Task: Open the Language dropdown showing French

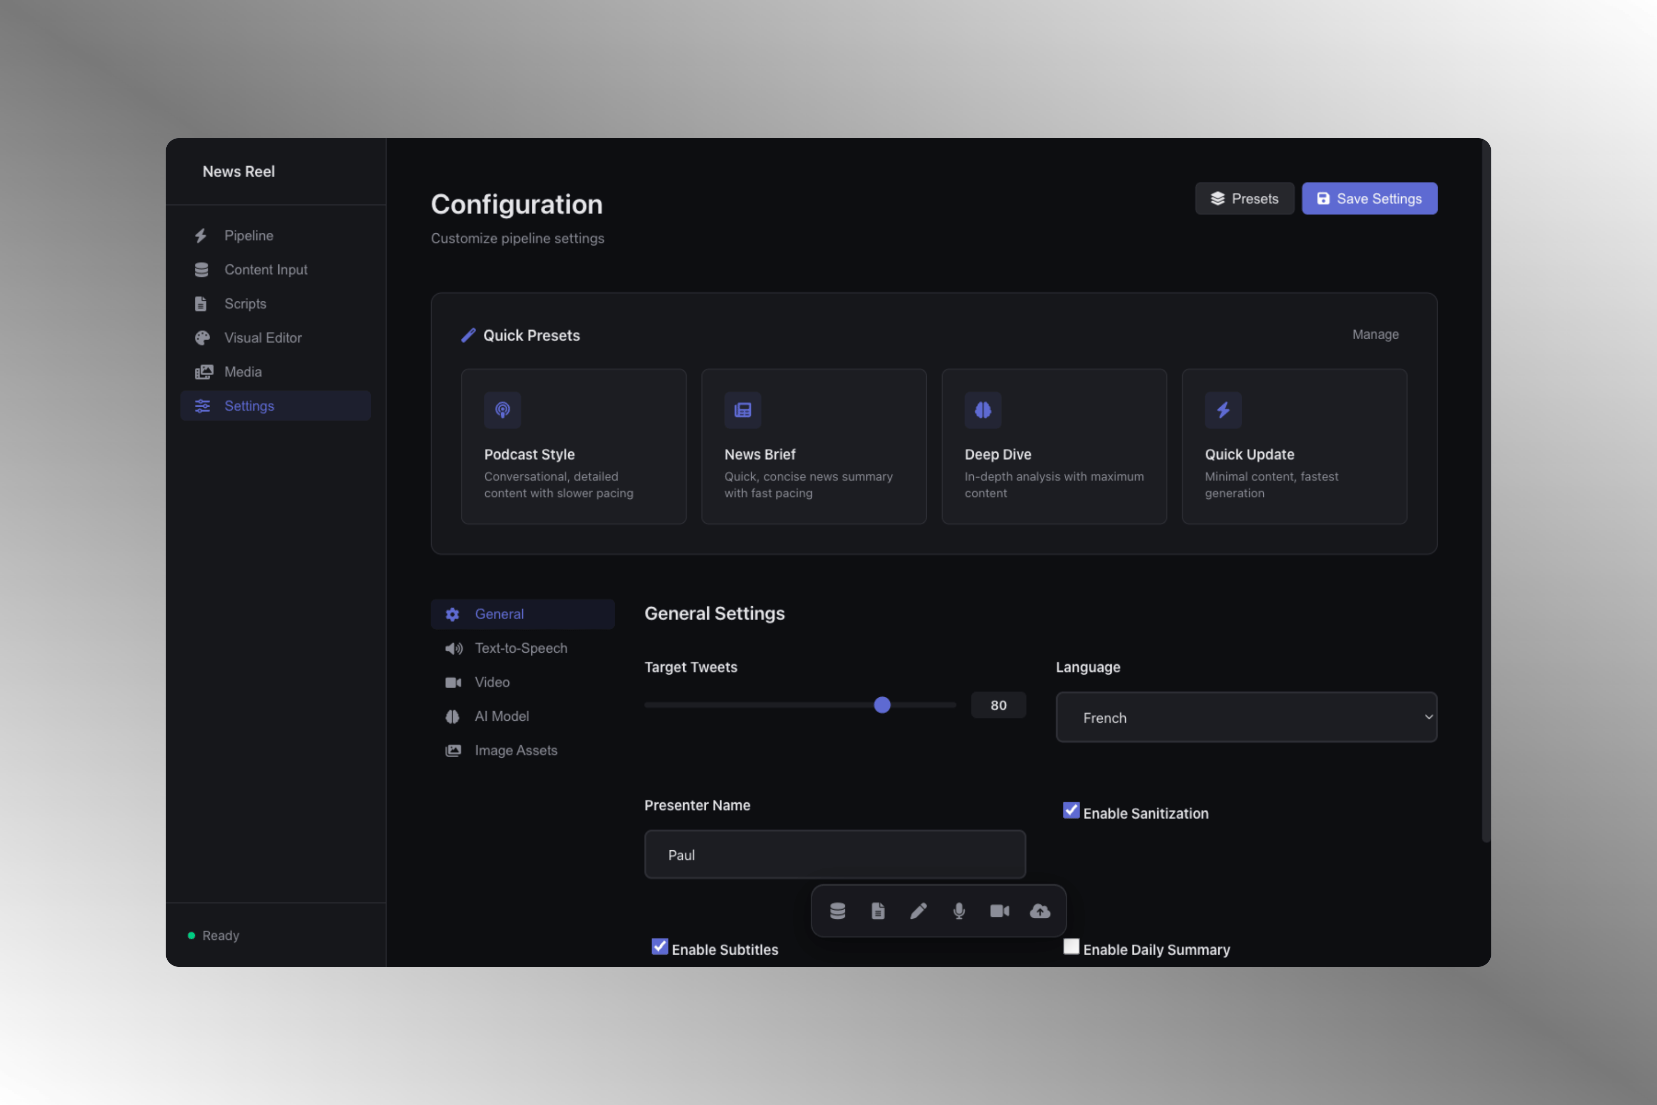Action: click(1246, 717)
